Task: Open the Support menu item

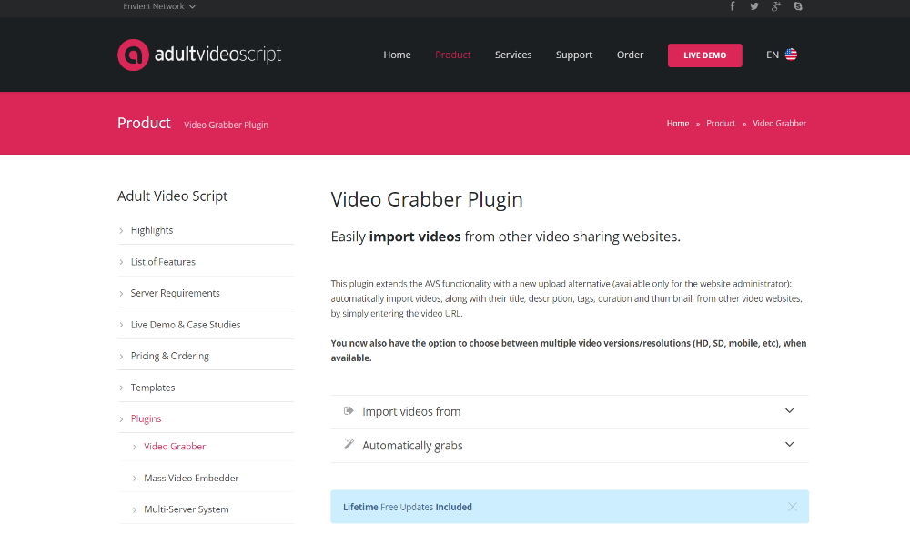Action: pyautogui.click(x=574, y=55)
